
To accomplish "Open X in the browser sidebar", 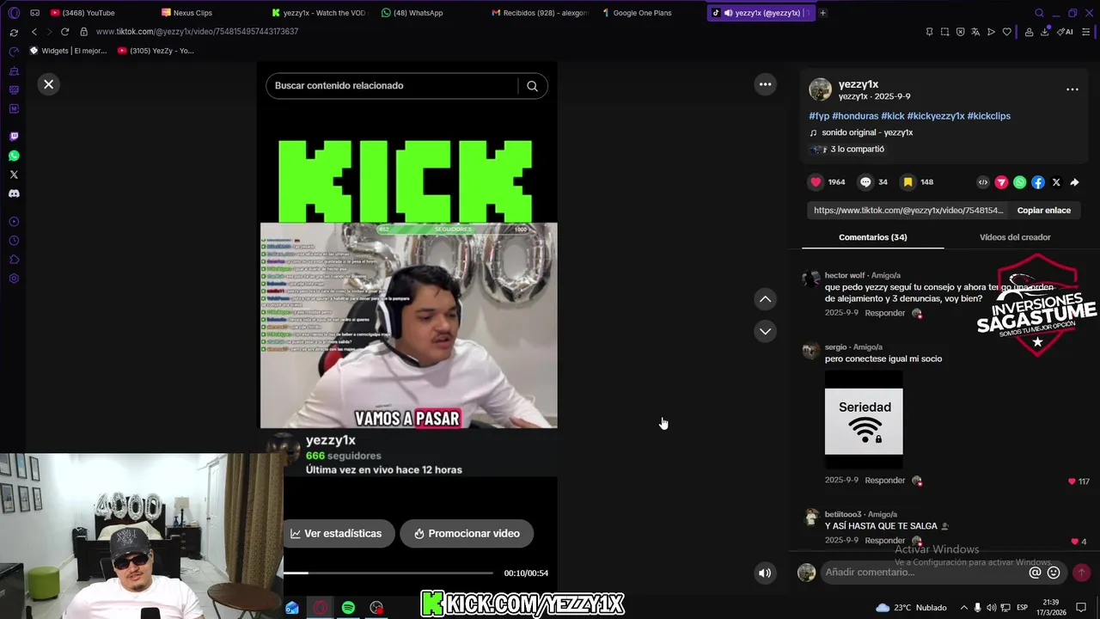I will click(x=14, y=175).
